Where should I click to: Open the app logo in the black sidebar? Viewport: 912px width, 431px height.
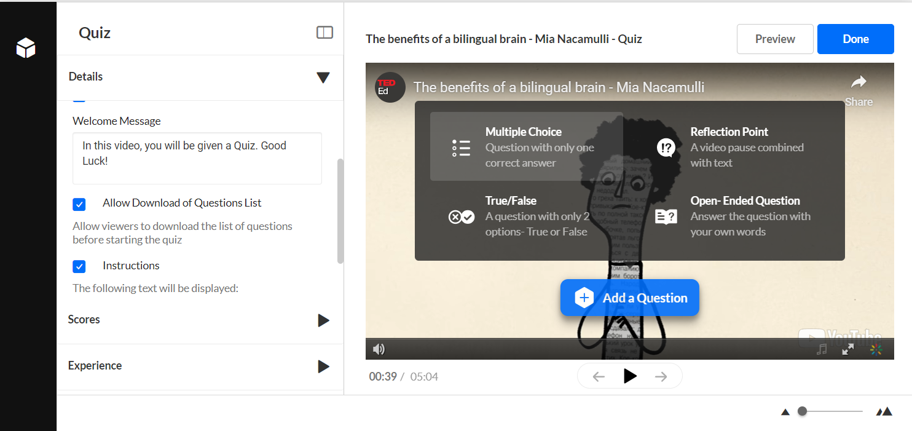[x=26, y=48]
